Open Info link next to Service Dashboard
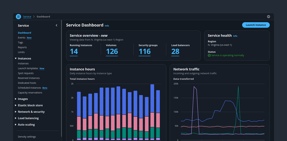The width and height of the screenshot is (287, 141). (107, 26)
